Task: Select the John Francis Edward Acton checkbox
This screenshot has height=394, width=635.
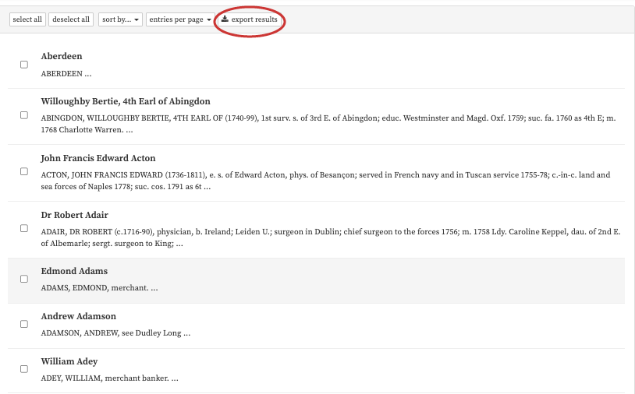Action: tap(24, 171)
